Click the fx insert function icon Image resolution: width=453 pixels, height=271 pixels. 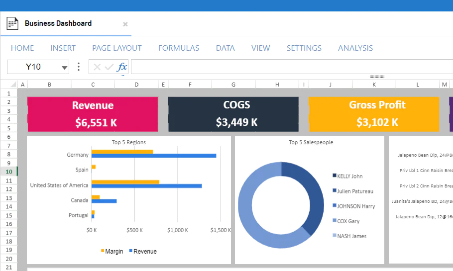122,67
